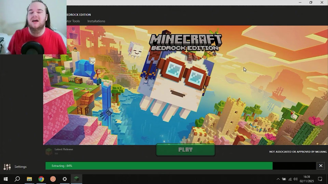Cancel the extraction with the X button
328x184 pixels.
[x=321, y=166]
